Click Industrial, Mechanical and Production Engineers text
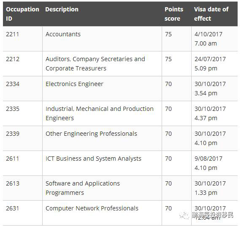 (100, 113)
